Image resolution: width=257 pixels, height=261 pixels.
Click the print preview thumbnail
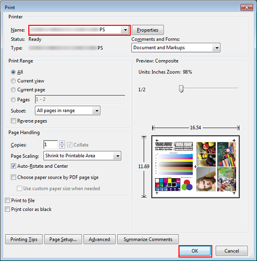[x=195, y=167]
